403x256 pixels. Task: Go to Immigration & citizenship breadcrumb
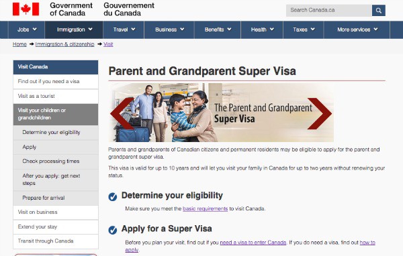(64, 44)
